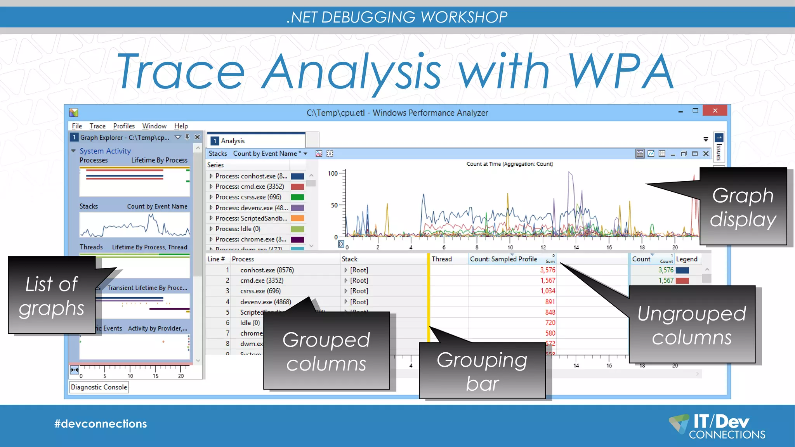The width and height of the screenshot is (795, 447).
Task: Expand the Process: ScriptedSandb... series
Action: coord(211,218)
